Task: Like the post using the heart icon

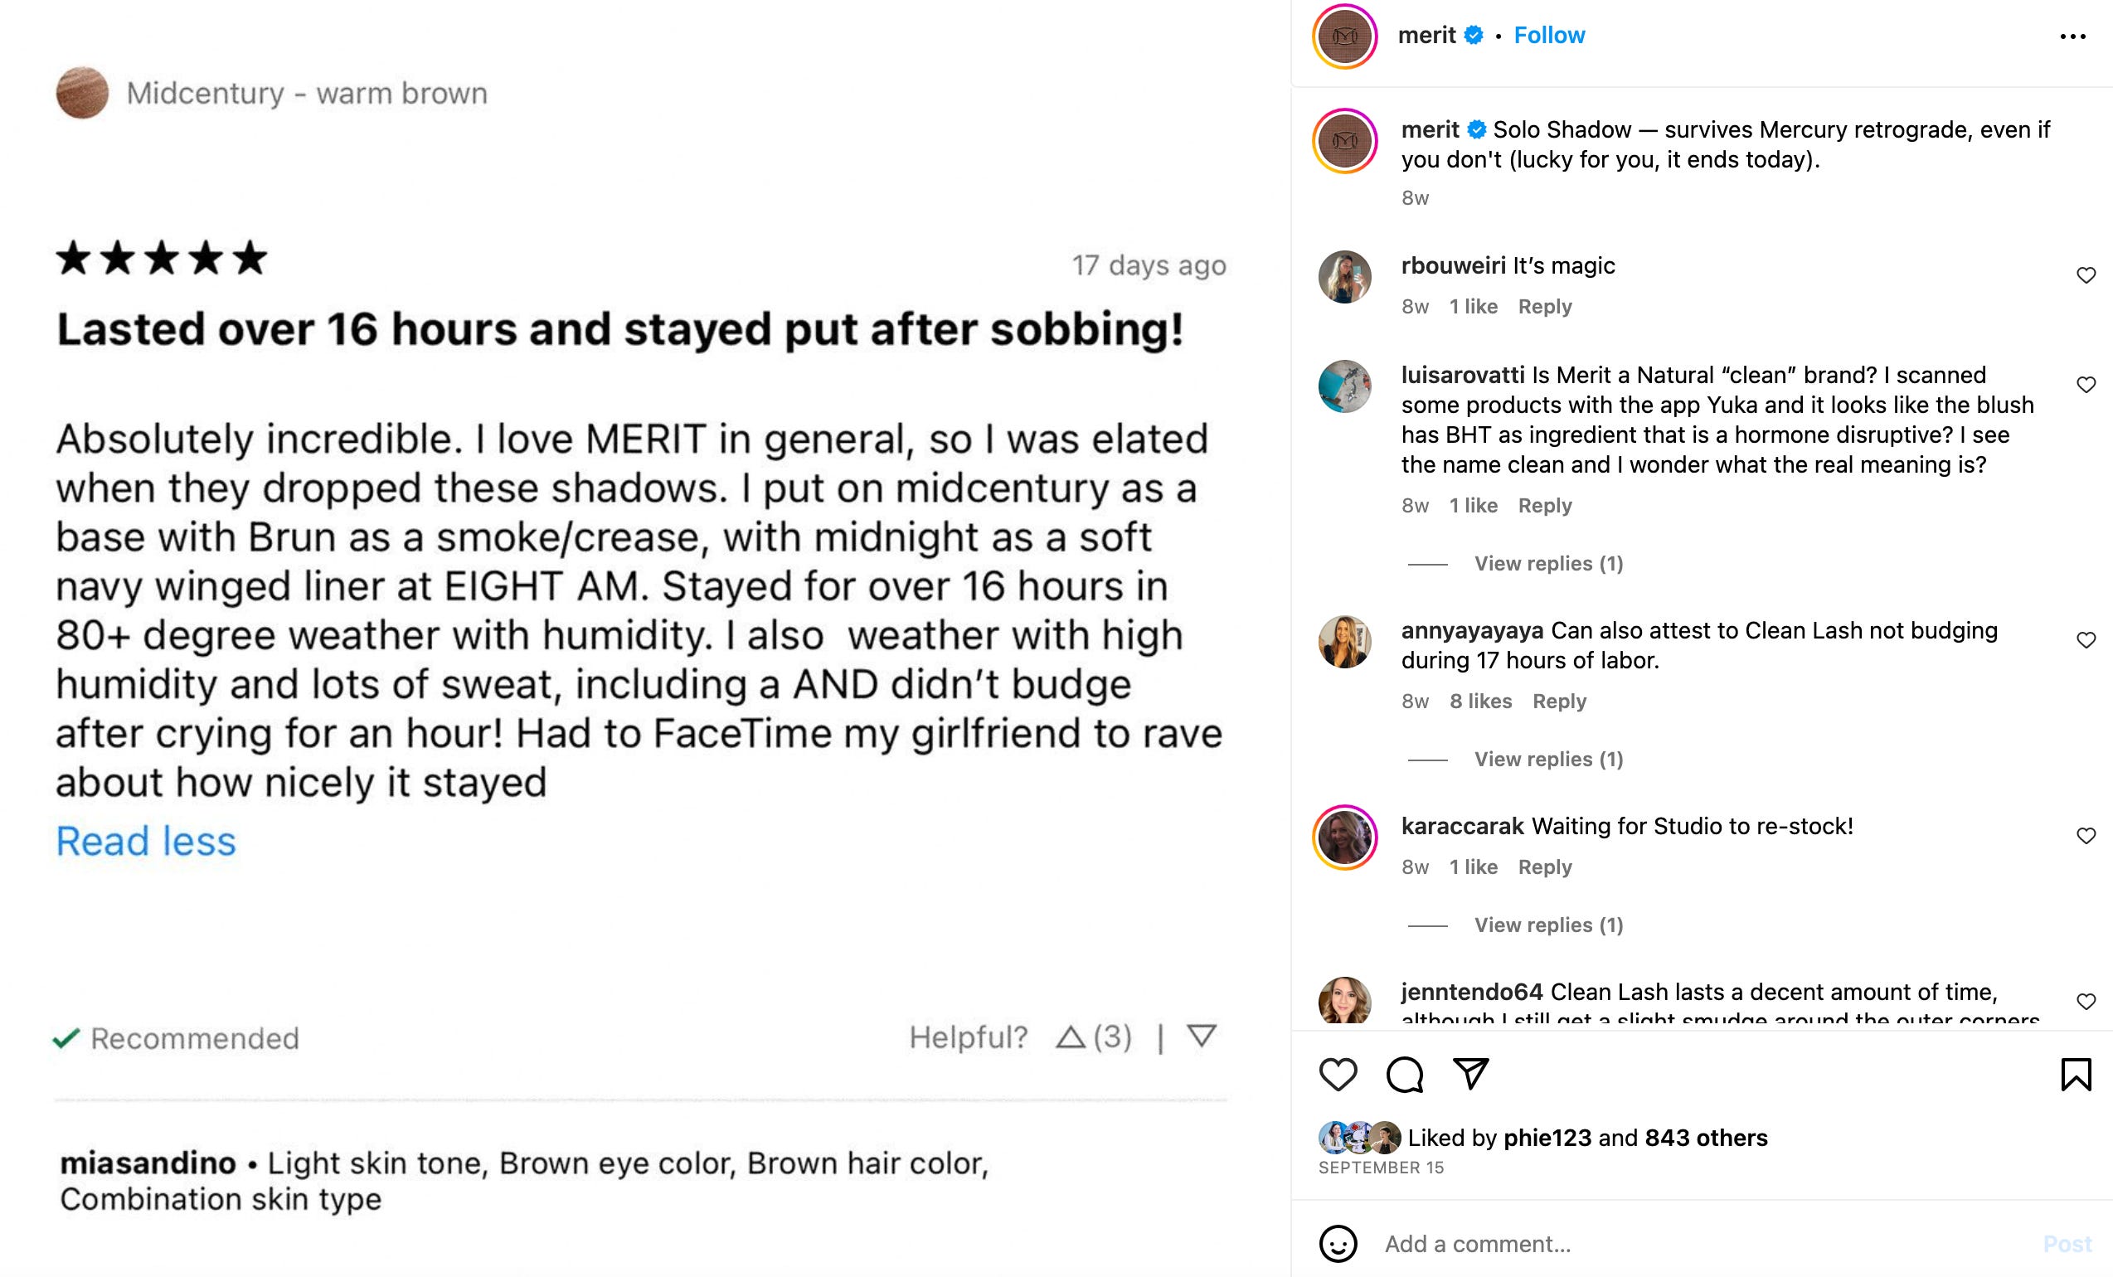Action: [1337, 1074]
